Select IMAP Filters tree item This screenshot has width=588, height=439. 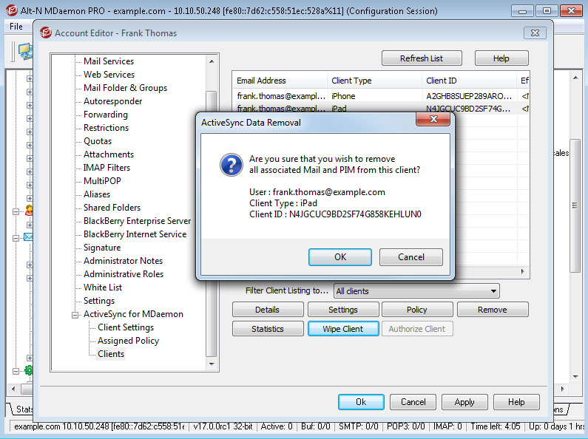pyautogui.click(x=107, y=168)
